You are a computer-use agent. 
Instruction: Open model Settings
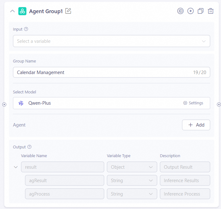pyautogui.click(x=193, y=103)
